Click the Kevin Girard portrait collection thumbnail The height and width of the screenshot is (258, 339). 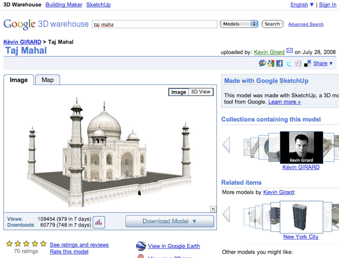tap(301, 148)
